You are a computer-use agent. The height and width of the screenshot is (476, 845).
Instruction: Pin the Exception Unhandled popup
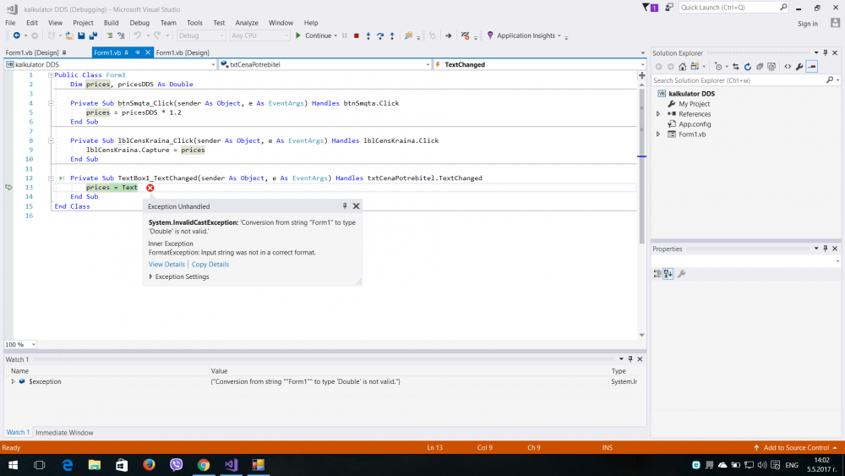pyautogui.click(x=345, y=206)
